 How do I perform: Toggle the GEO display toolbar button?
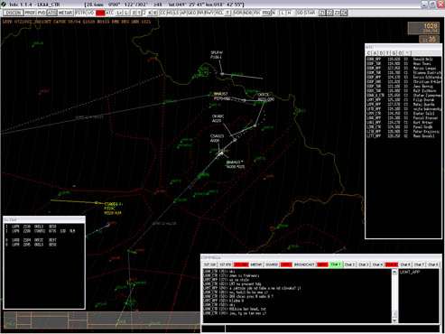pyautogui.click(x=192, y=13)
